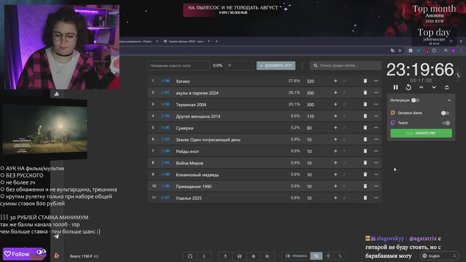Click the new lot ₽ amount field
This screenshot has height=262, width=466.
[x=240, y=65]
